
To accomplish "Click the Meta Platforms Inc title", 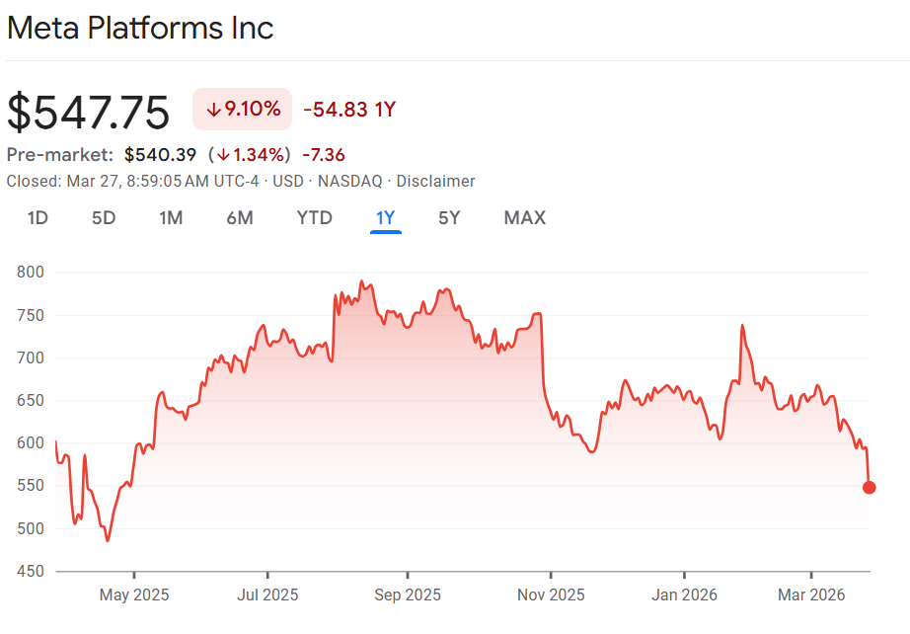I will 140,28.
